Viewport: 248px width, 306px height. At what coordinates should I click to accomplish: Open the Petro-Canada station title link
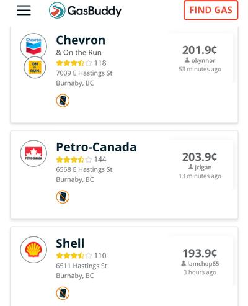click(96, 147)
